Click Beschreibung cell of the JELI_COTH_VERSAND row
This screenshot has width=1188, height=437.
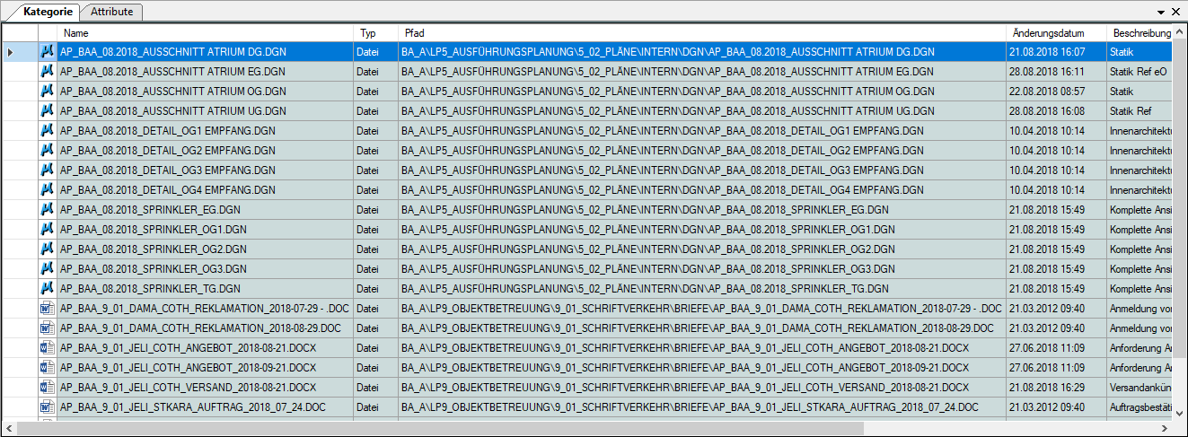tap(1139, 388)
